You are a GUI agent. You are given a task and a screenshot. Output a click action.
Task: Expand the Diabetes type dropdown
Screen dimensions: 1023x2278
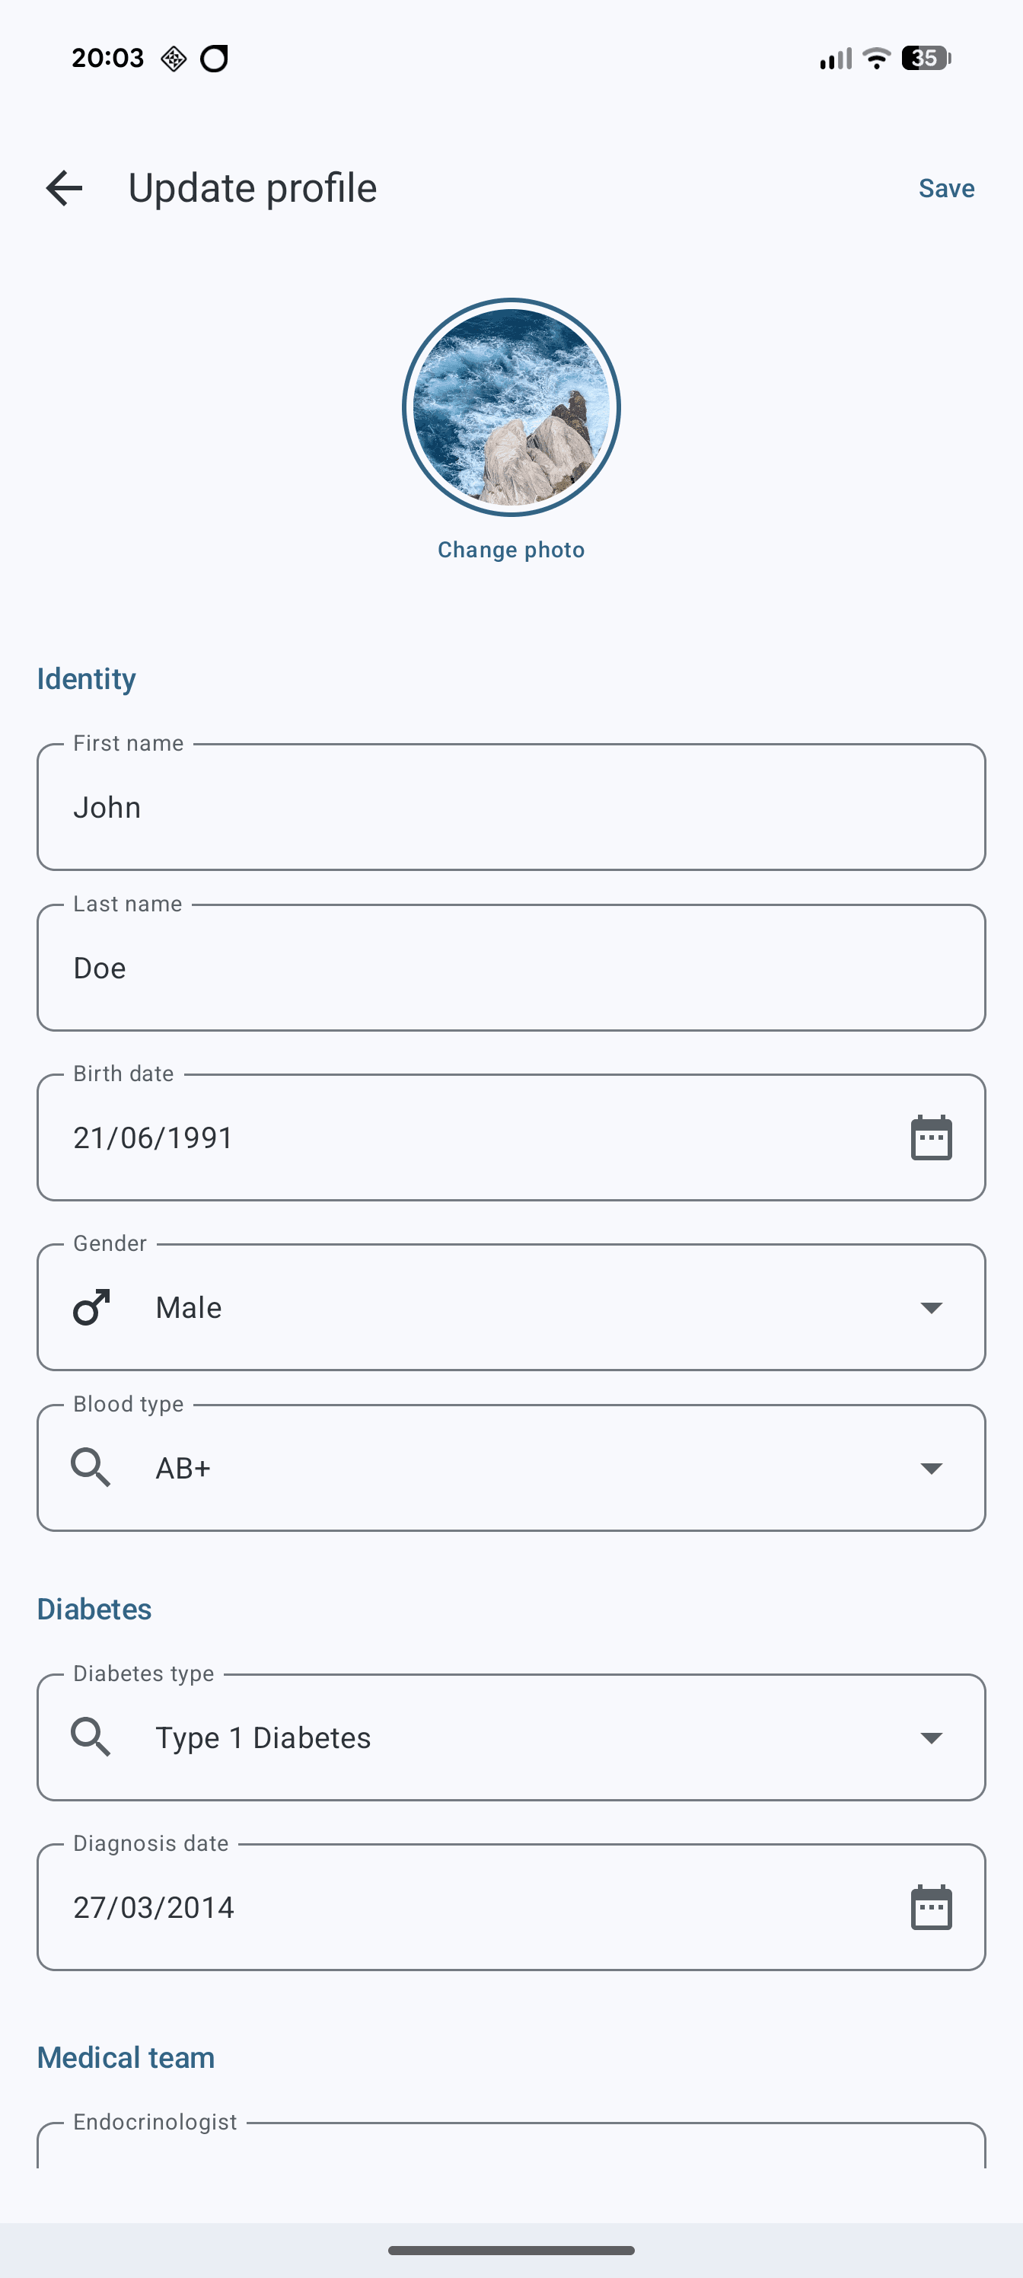pyautogui.click(x=931, y=1737)
